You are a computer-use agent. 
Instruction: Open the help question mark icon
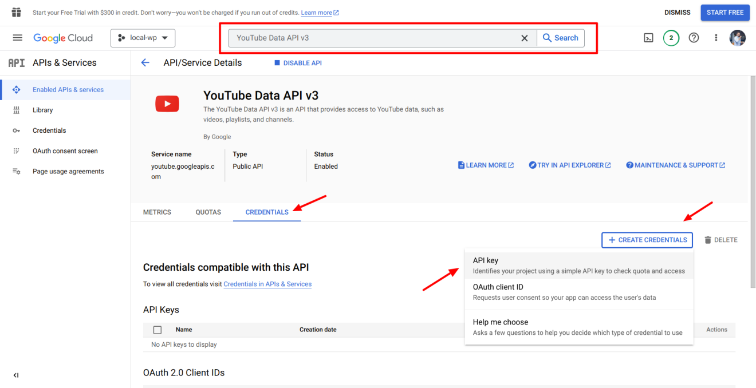pos(694,38)
